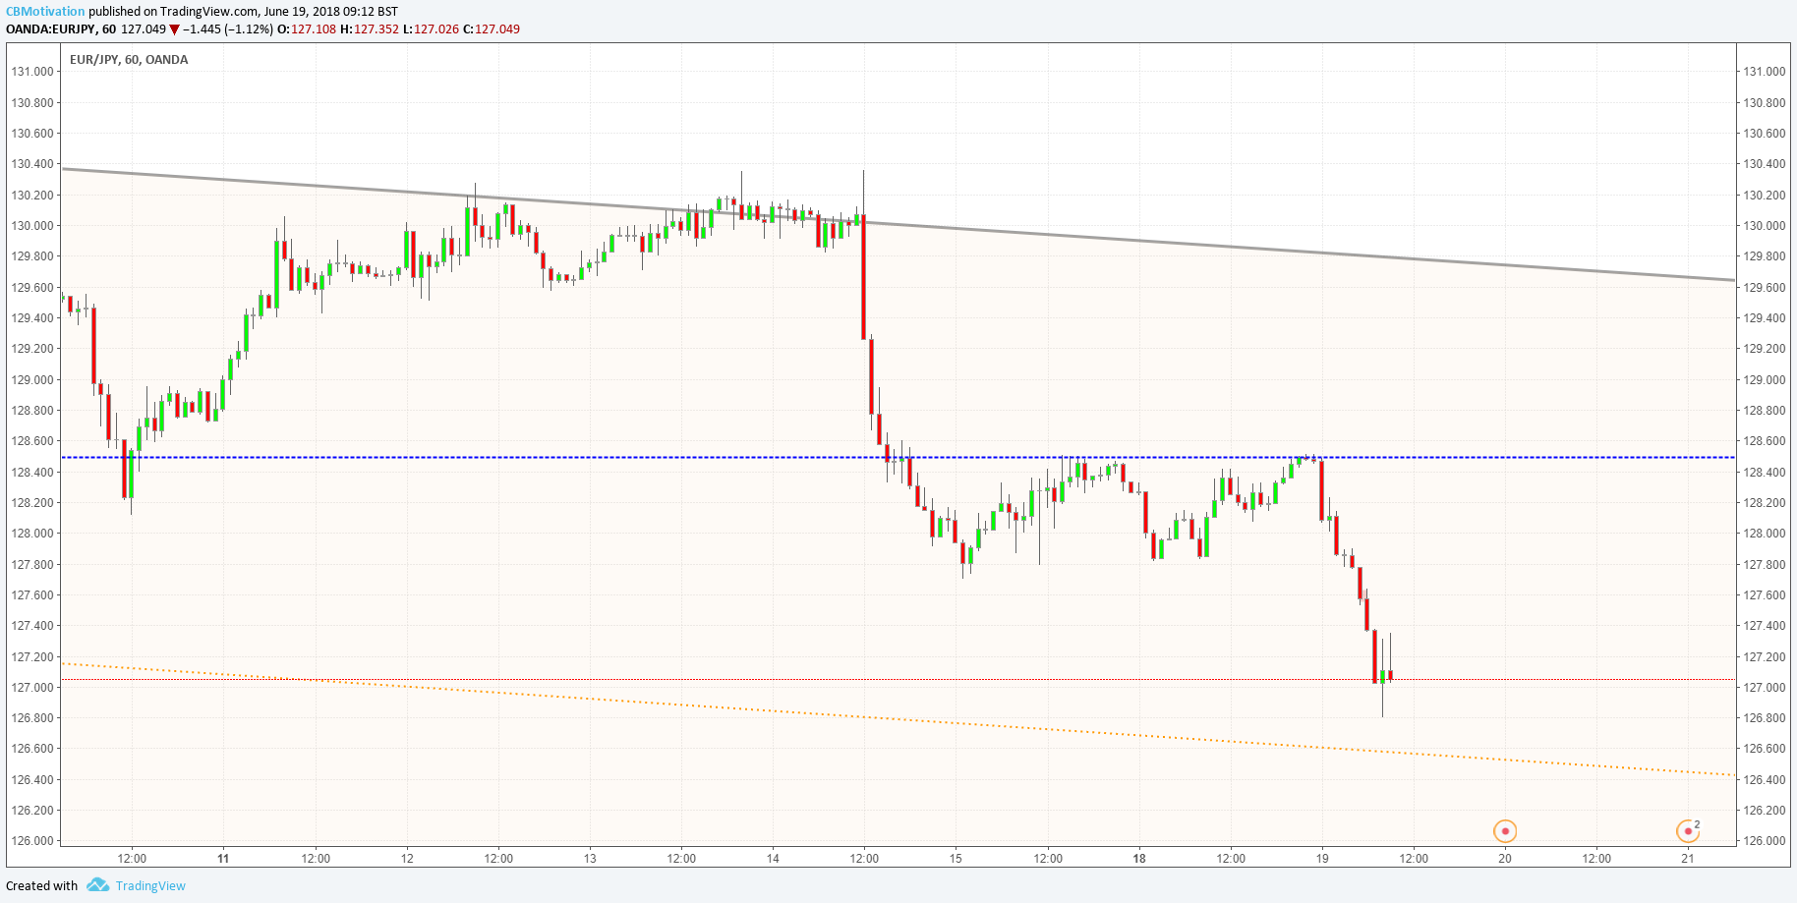Click date label '13' on time axis

[x=590, y=858]
